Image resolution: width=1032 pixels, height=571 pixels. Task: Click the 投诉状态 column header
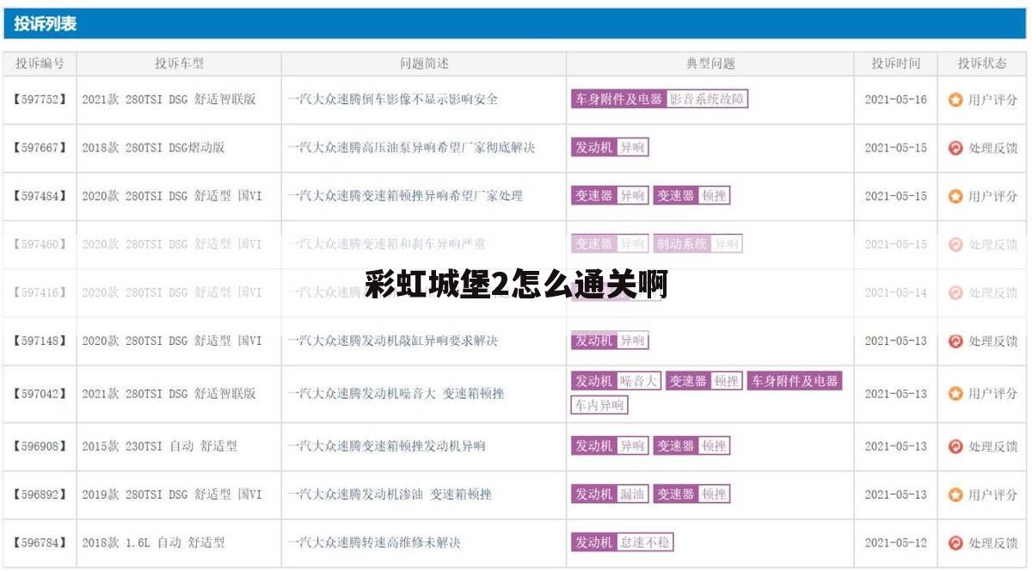click(x=983, y=64)
